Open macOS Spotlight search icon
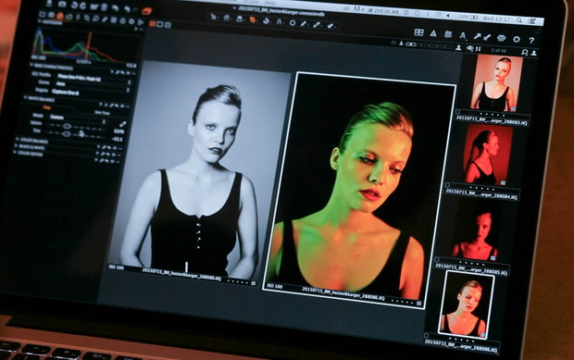 [519, 20]
